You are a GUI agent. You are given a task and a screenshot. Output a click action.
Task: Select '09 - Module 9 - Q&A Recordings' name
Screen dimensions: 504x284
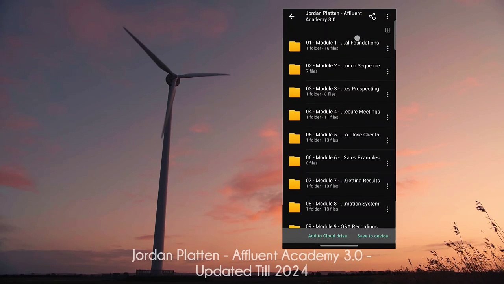click(342, 226)
